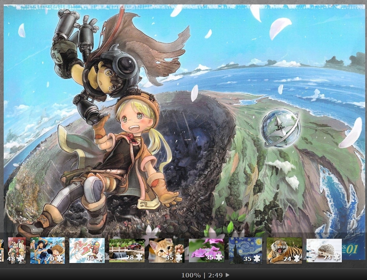Image resolution: width=367 pixels, height=280 pixels.
Task: Click the play arrow next to the timer
Action: (x=228, y=275)
